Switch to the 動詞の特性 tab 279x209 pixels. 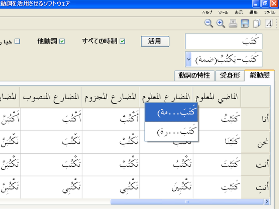tap(194, 75)
